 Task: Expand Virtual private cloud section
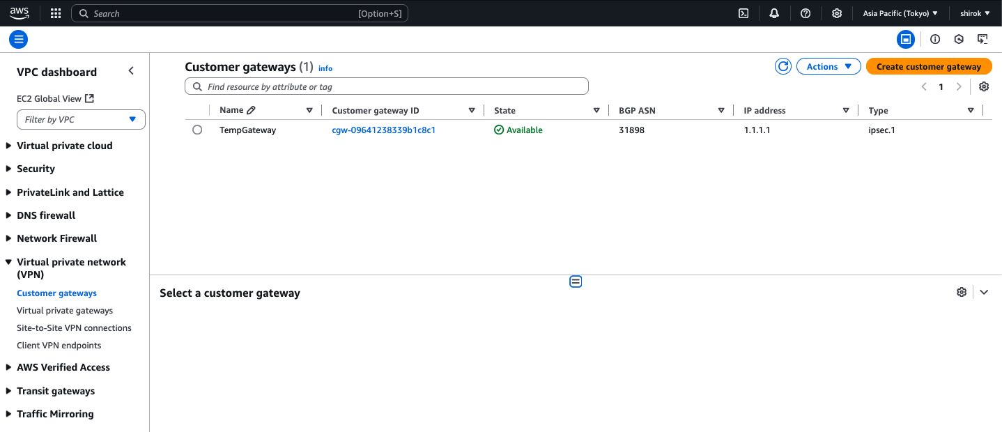coord(8,146)
